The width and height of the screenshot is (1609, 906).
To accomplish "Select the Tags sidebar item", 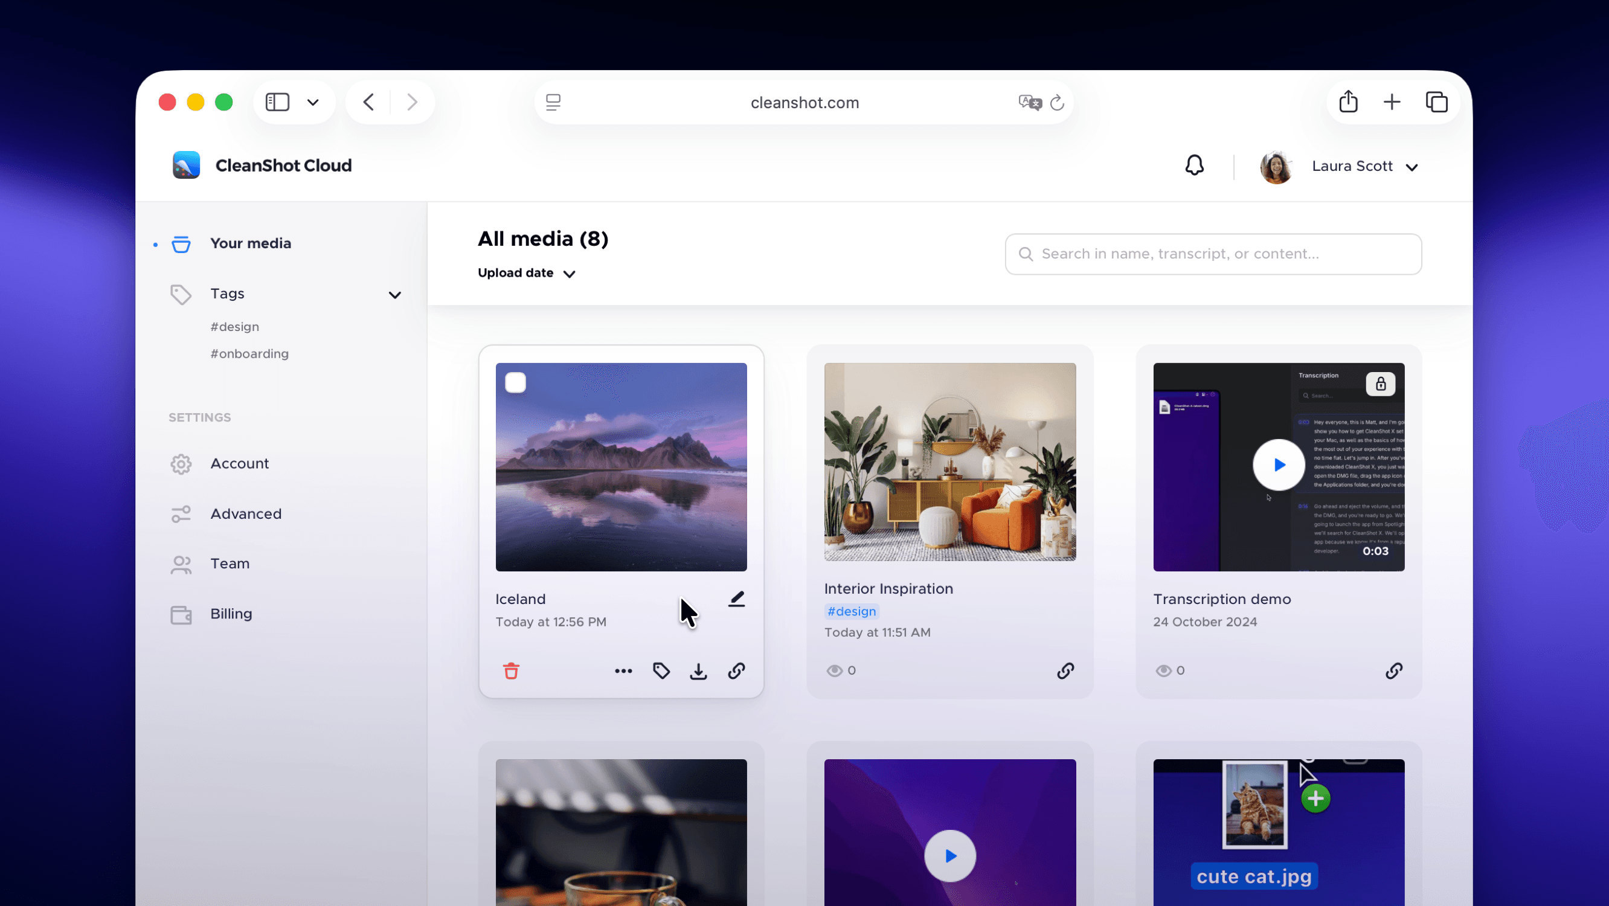I will click(227, 294).
